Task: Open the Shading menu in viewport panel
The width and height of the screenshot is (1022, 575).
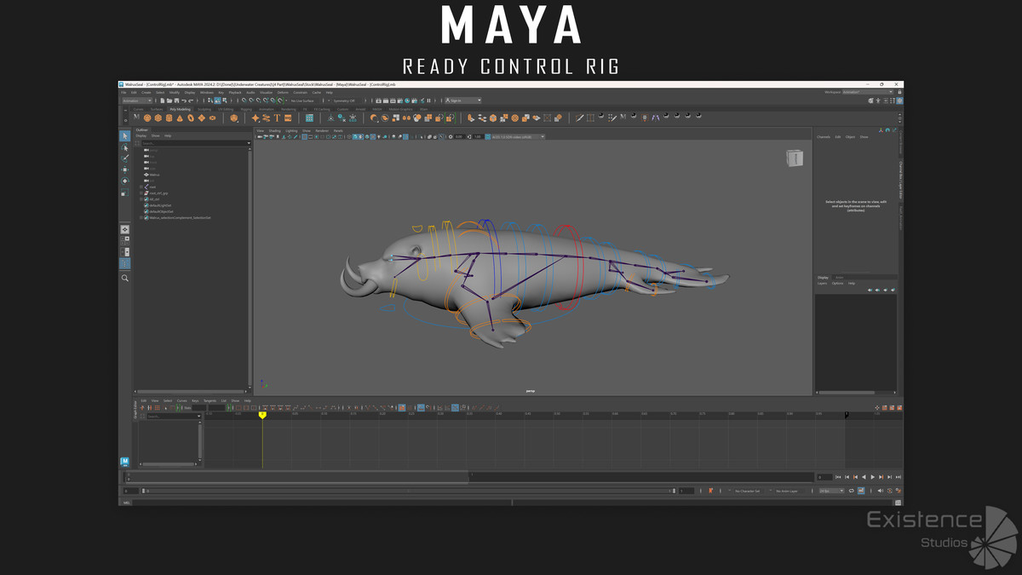Action: pos(274,130)
